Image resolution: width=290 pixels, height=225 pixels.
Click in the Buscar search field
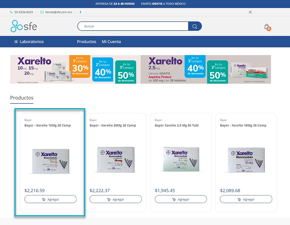(133, 26)
